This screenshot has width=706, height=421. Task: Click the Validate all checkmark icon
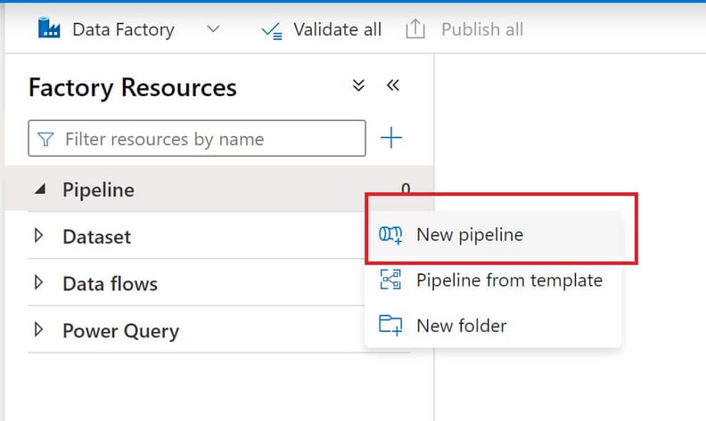(272, 31)
